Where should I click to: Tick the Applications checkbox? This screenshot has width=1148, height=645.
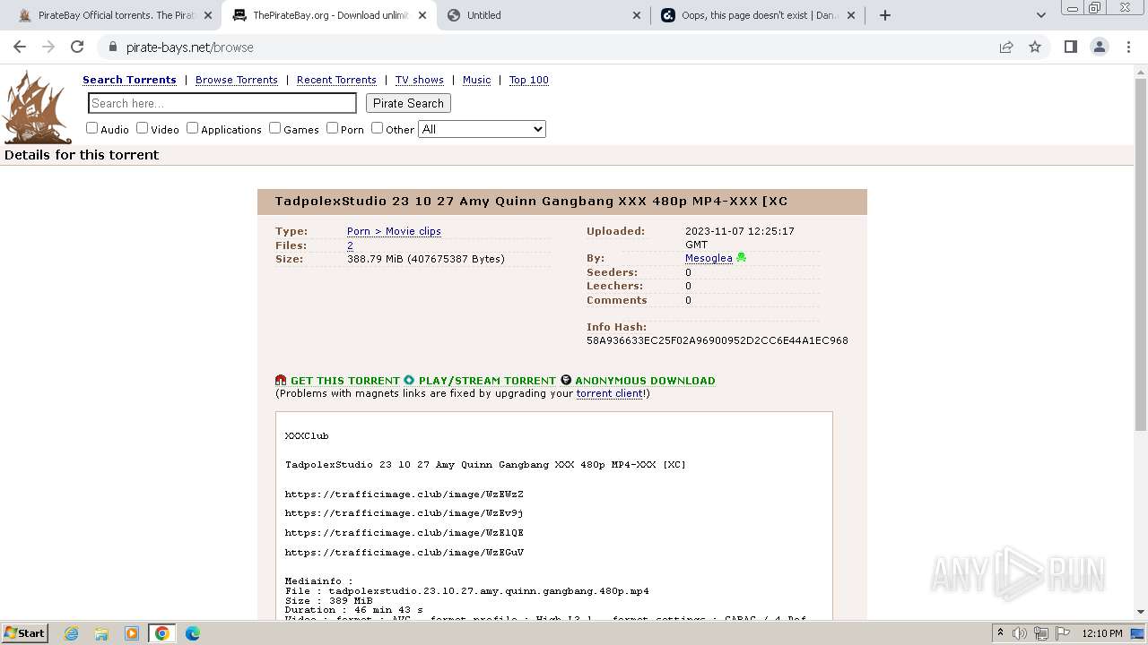pyautogui.click(x=192, y=128)
